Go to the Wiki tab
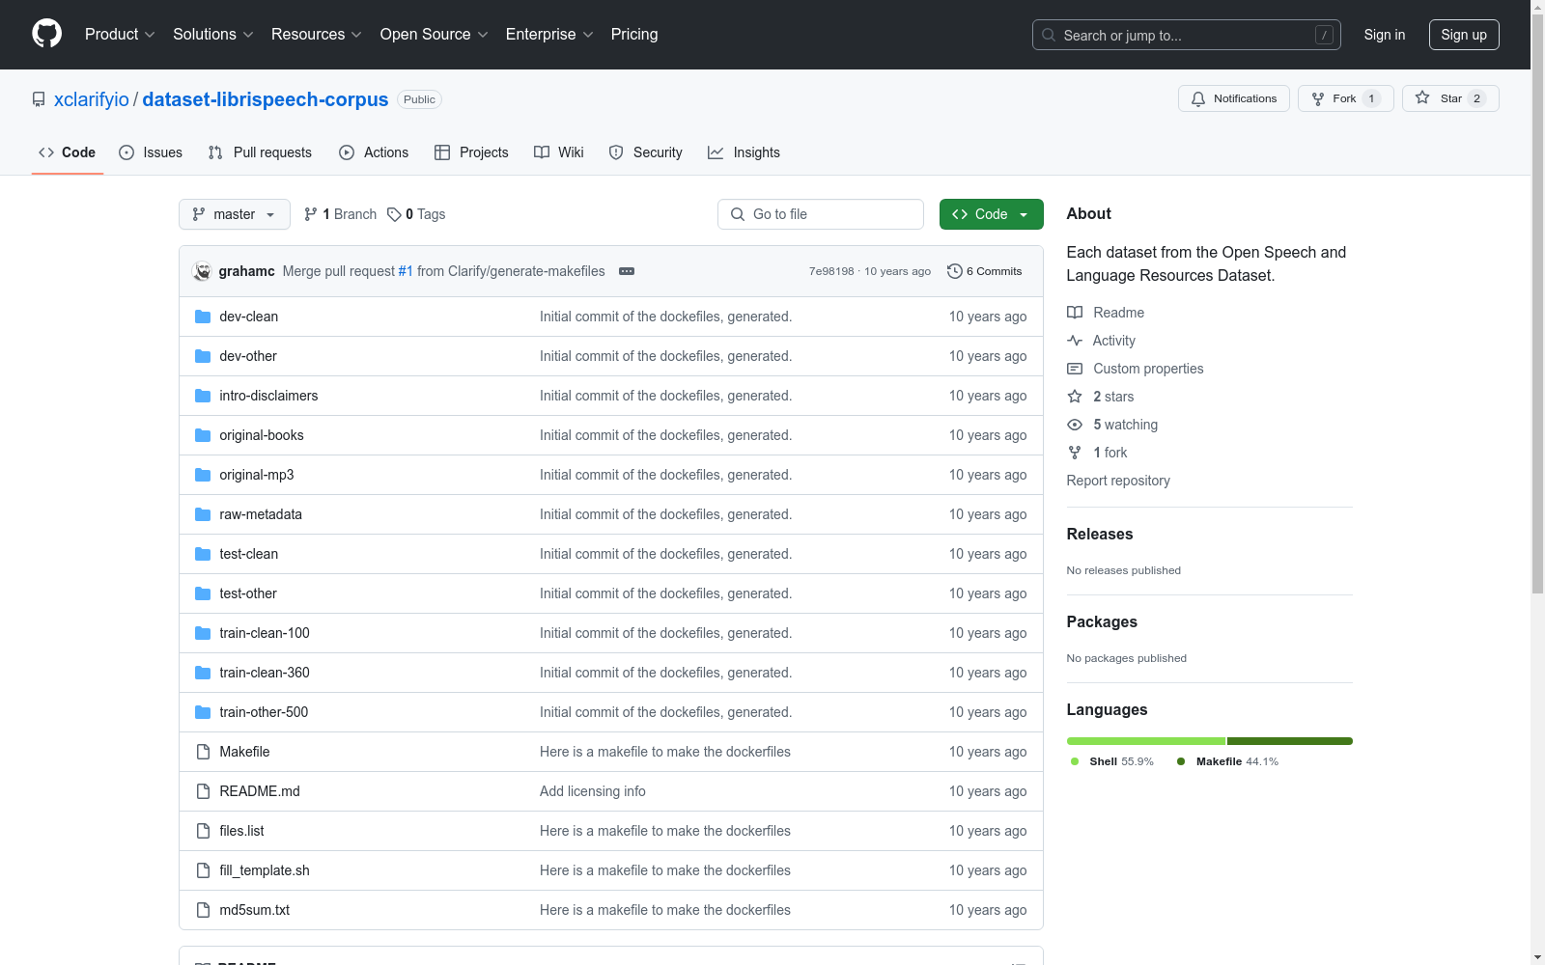This screenshot has height=965, width=1545. click(x=559, y=152)
